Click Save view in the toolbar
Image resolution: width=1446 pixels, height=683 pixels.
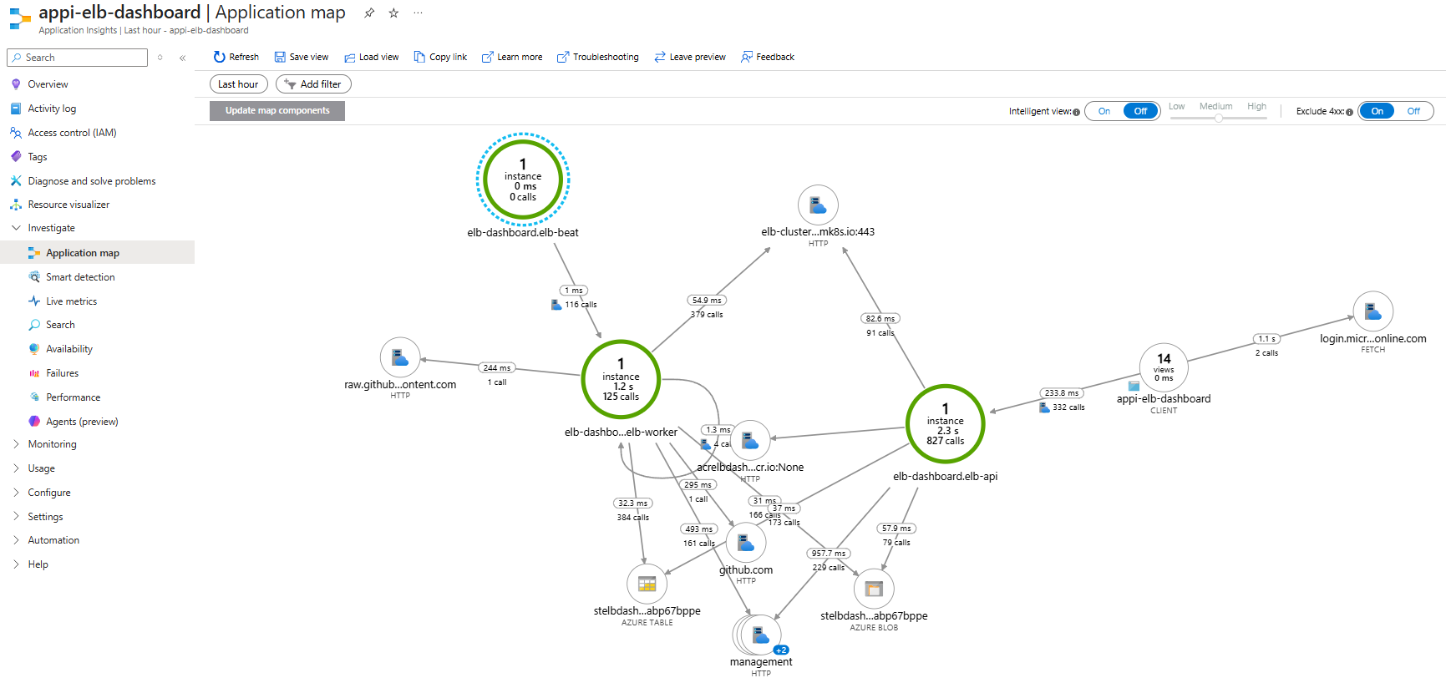(x=302, y=58)
